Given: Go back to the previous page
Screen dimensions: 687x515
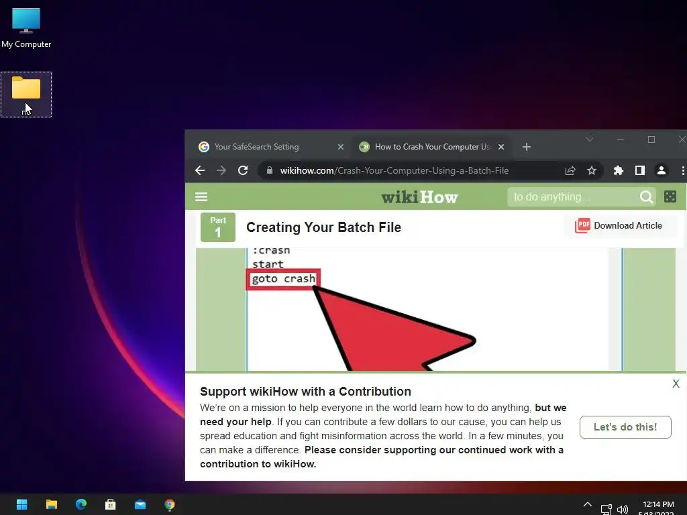Looking at the screenshot, I should point(200,170).
